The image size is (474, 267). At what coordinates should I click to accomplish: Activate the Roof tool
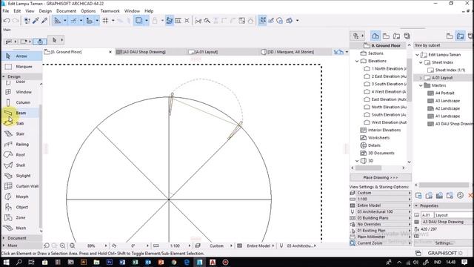pos(21,155)
